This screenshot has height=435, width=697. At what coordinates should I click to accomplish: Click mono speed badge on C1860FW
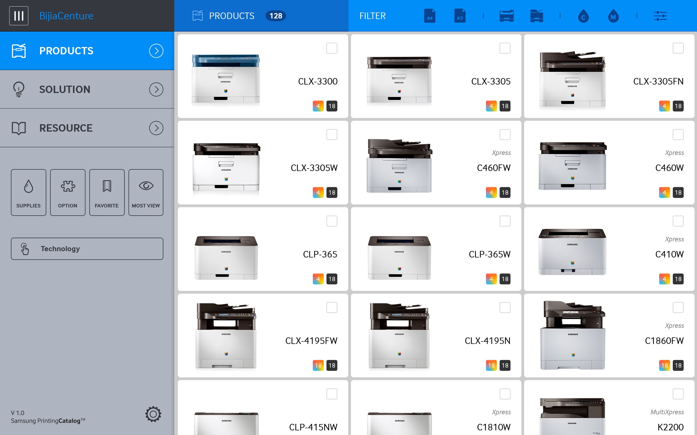pyautogui.click(x=678, y=365)
